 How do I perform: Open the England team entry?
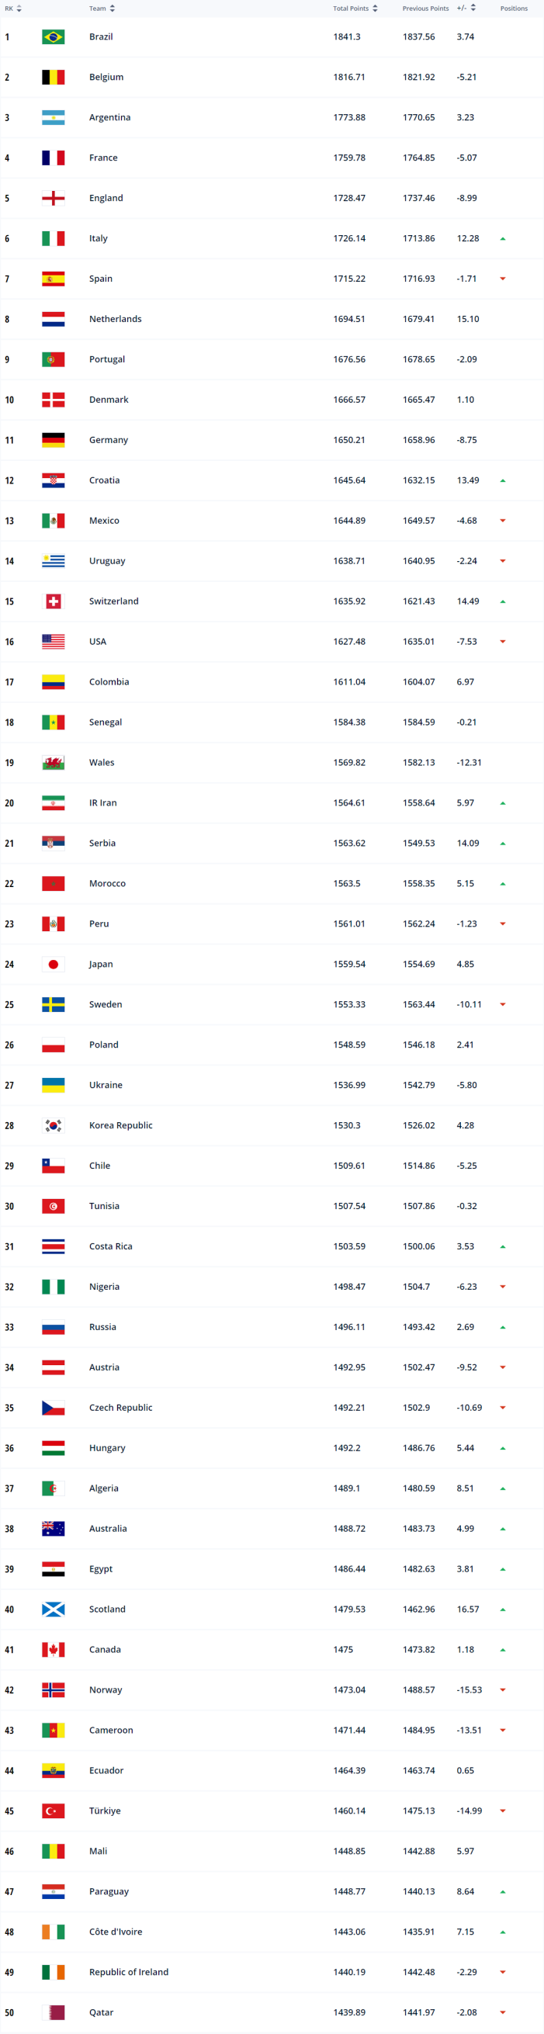coord(106,198)
